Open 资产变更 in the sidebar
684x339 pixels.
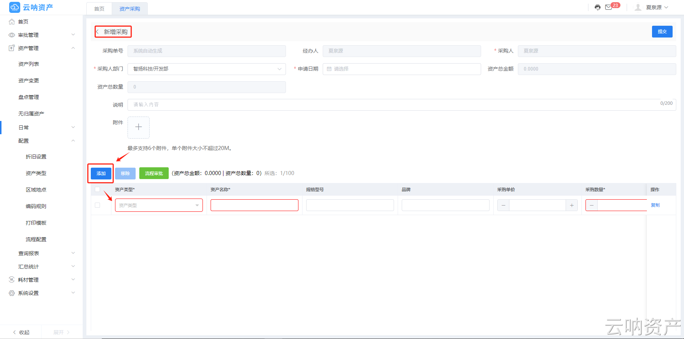[x=29, y=81]
